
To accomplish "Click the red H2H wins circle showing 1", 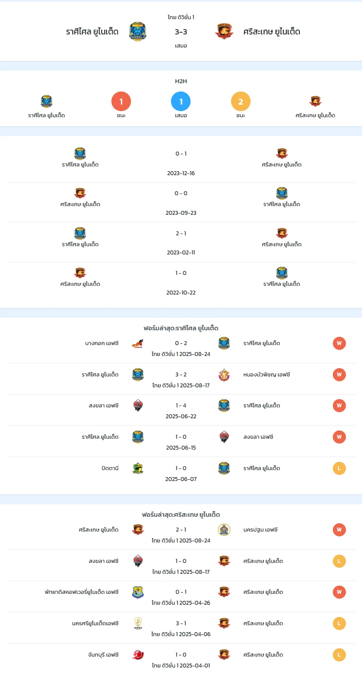I will click(121, 102).
